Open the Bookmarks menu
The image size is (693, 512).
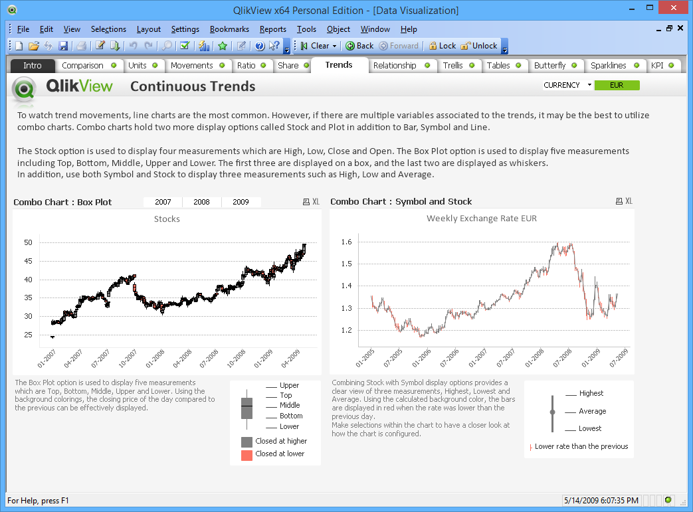[229, 29]
